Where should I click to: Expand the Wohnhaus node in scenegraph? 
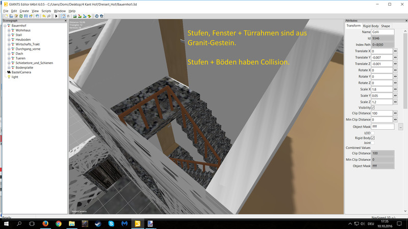[9, 31]
